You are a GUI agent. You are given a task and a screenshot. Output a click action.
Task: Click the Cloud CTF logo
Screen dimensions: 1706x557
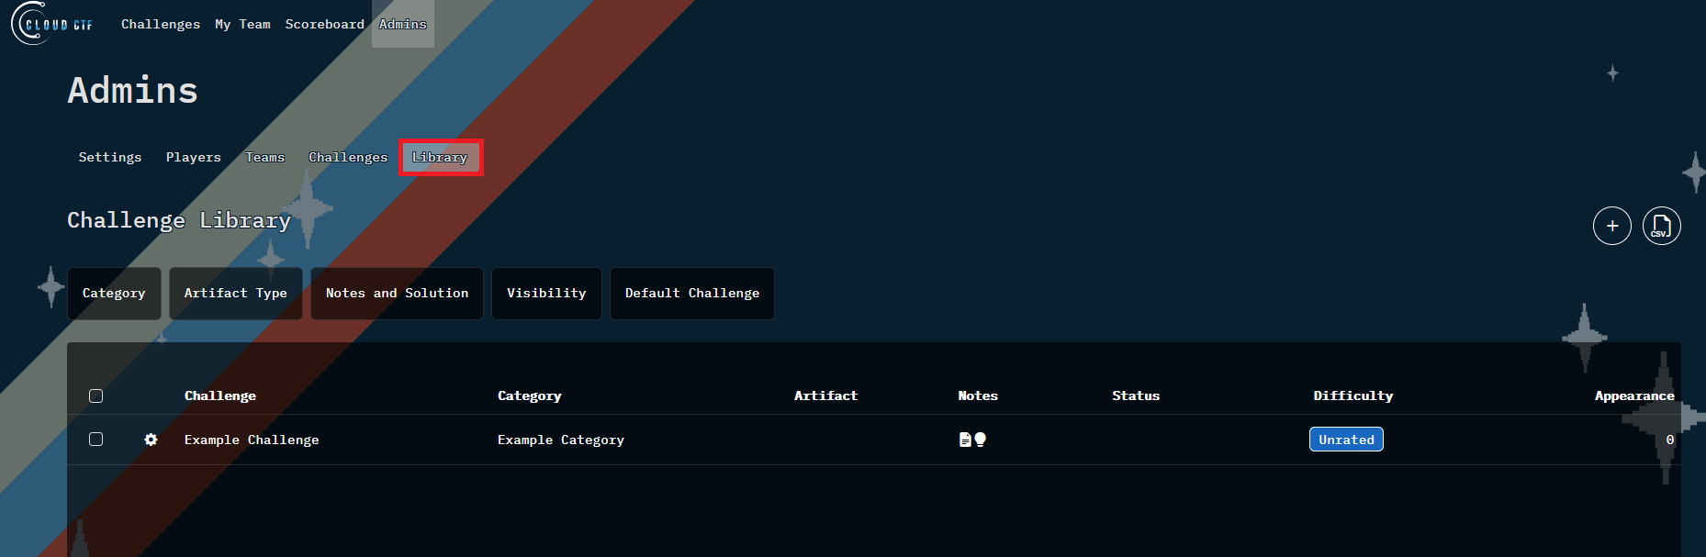(x=52, y=24)
